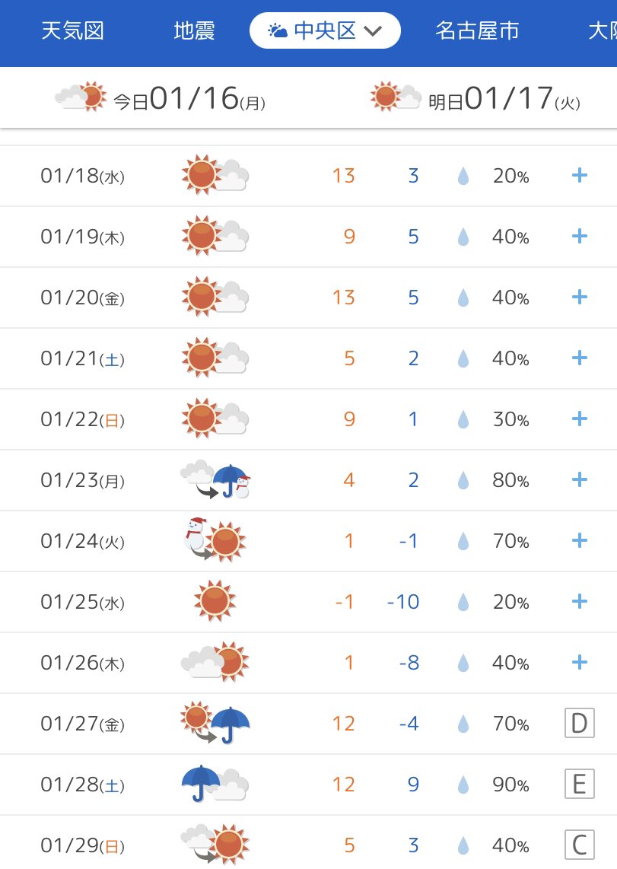Switch to the 天気図 tab

click(x=72, y=30)
